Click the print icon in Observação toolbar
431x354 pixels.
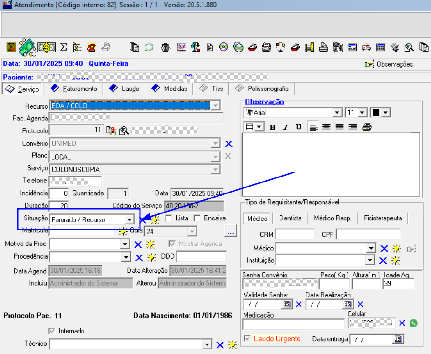pos(367,127)
